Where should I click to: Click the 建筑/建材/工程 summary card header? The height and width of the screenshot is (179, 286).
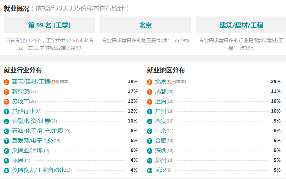241,25
